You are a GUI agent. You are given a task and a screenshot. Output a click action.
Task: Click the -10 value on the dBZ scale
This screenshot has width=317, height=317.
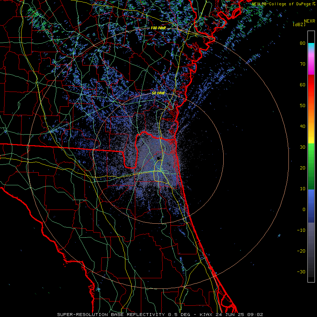tap(301, 230)
